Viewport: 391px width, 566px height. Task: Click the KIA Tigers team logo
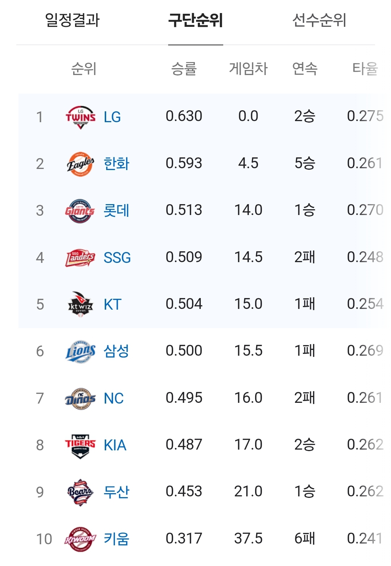coord(80,445)
